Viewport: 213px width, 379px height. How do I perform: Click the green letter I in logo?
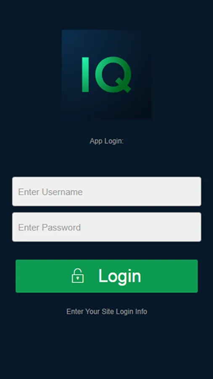point(85,75)
